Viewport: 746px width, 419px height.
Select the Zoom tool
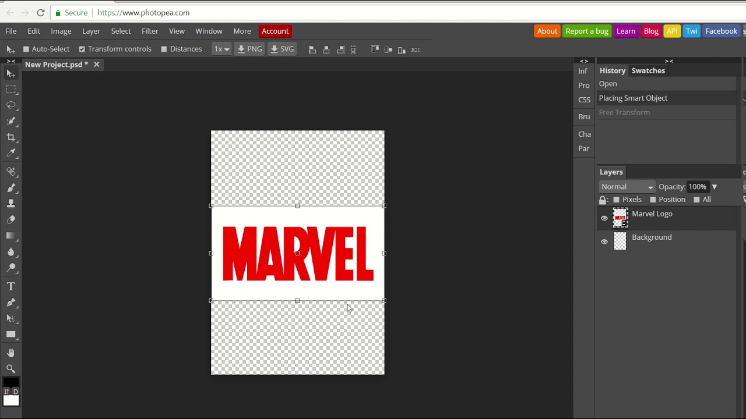tap(10, 369)
